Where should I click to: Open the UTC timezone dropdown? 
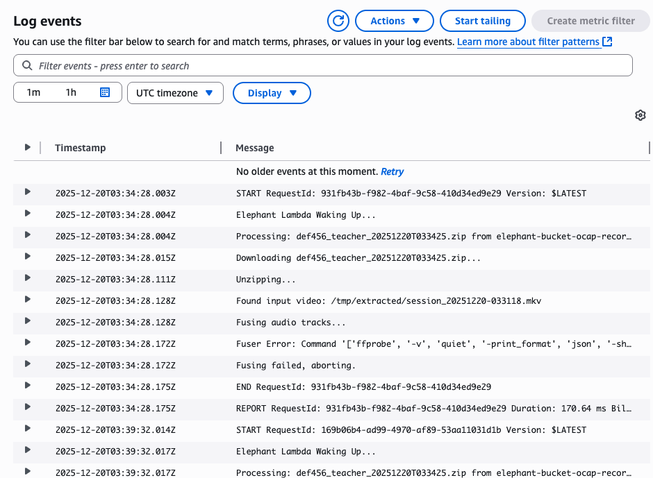[175, 92]
